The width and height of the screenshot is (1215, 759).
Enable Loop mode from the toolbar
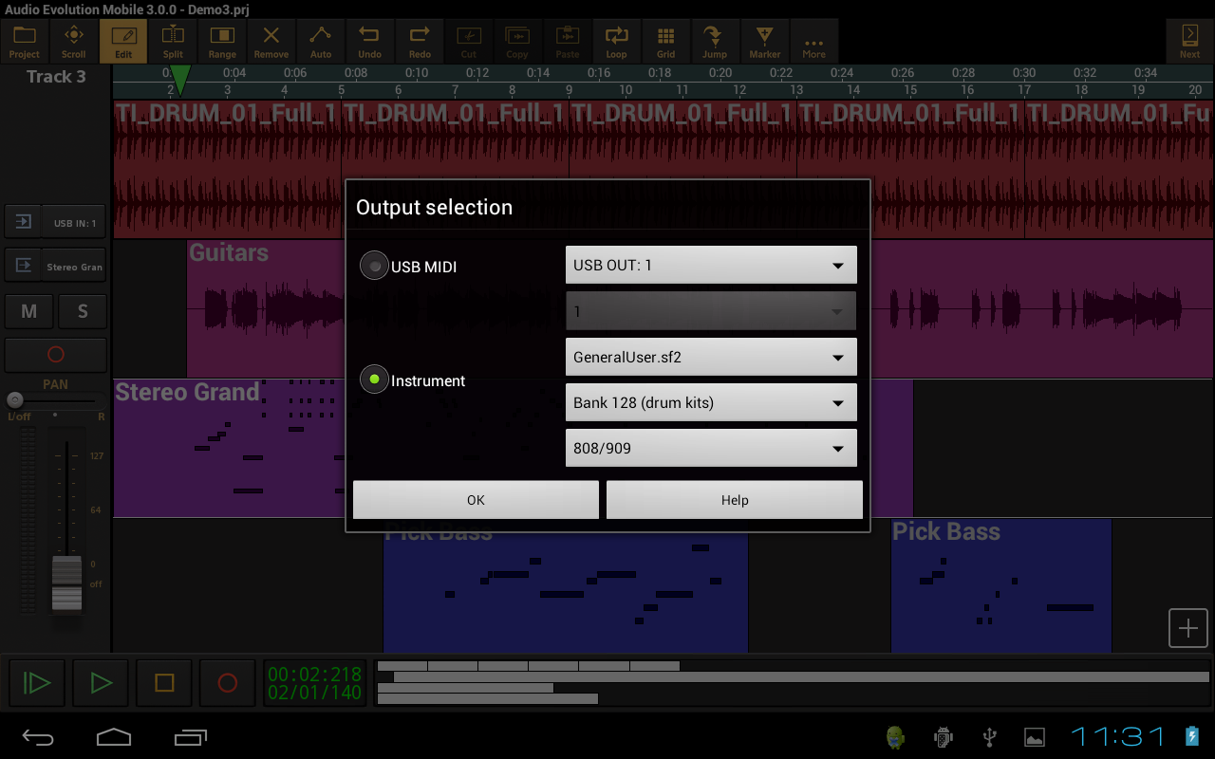coord(616,41)
